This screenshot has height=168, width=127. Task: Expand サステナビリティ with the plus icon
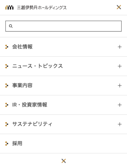120,124
